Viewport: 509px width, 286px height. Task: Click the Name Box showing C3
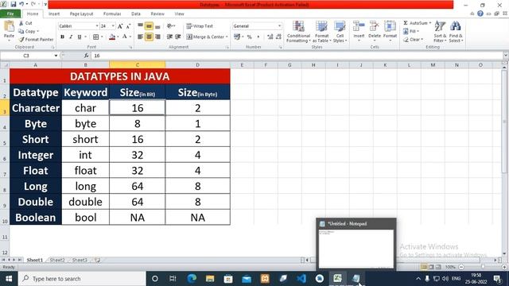click(x=26, y=56)
